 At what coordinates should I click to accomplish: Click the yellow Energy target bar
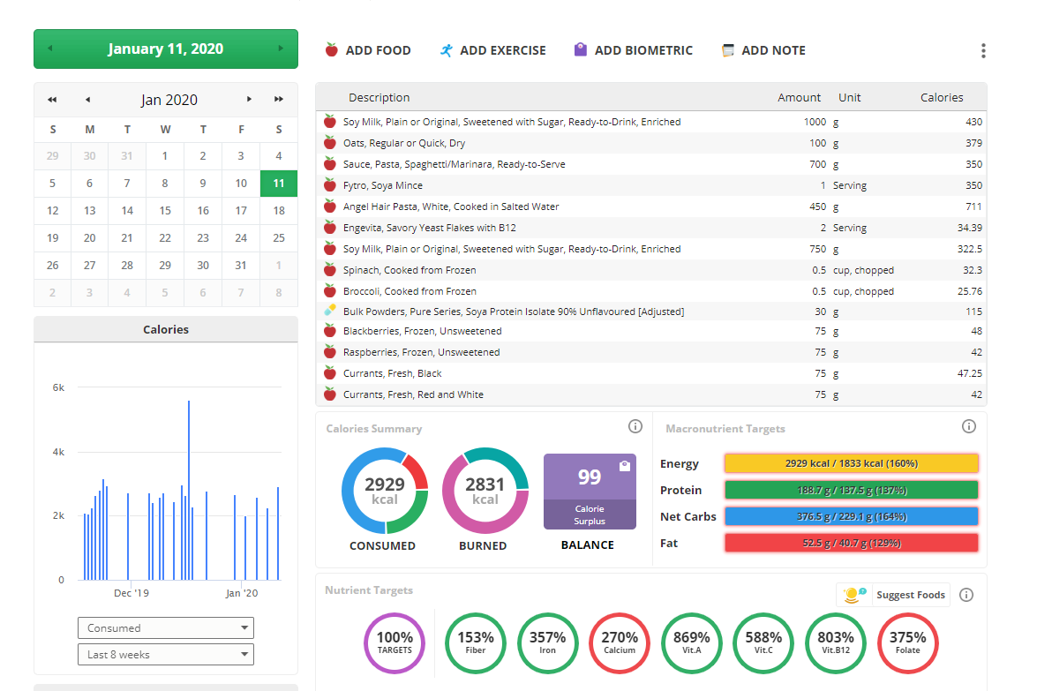coord(851,462)
